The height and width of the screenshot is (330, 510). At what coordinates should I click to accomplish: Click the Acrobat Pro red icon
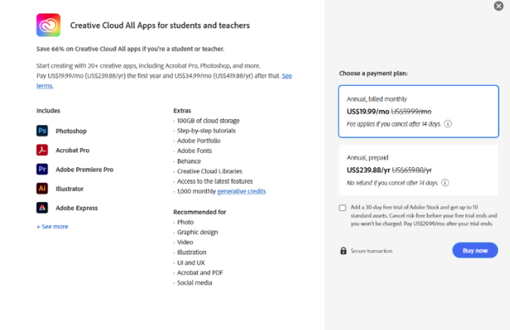[42, 150]
